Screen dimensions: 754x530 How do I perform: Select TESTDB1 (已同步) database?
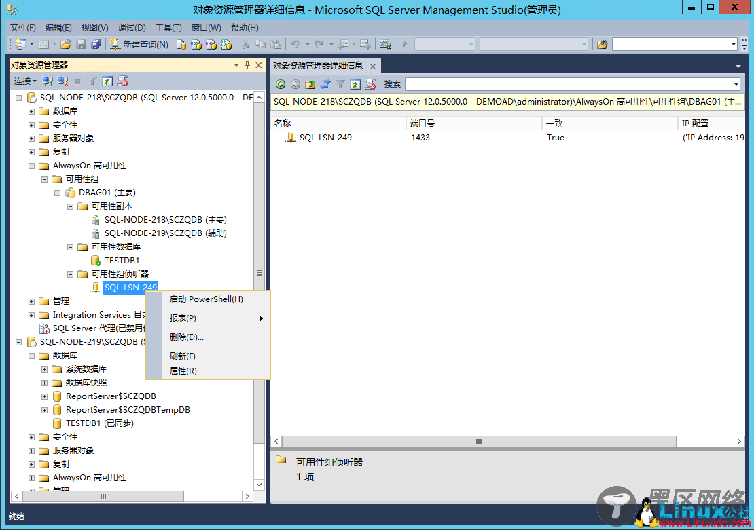click(x=100, y=423)
